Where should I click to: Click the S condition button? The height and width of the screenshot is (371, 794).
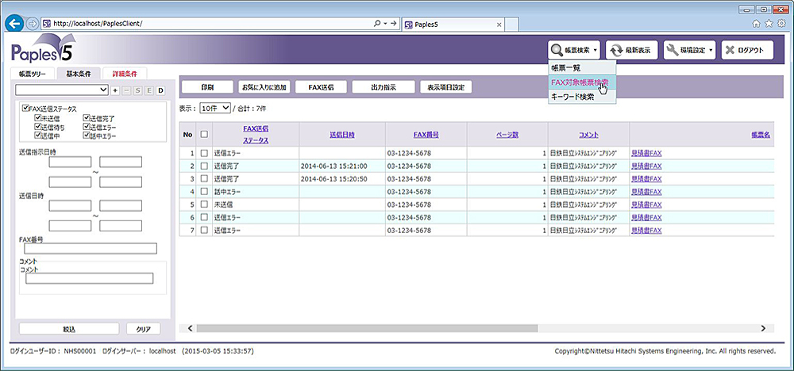pos(138,90)
